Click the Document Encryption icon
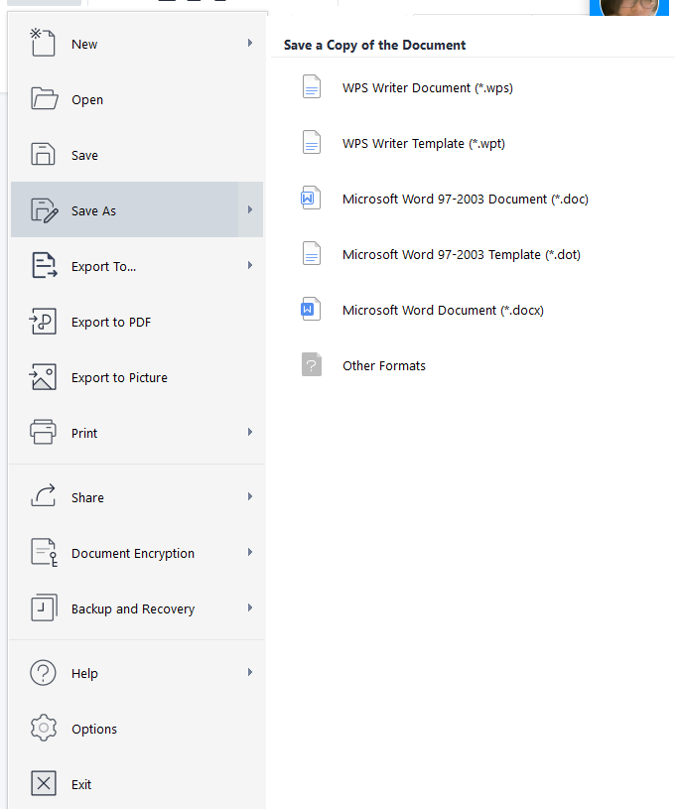 tap(44, 553)
